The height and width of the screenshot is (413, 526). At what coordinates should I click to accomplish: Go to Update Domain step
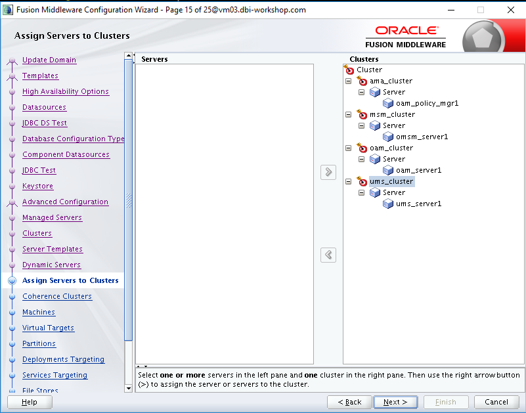49,60
